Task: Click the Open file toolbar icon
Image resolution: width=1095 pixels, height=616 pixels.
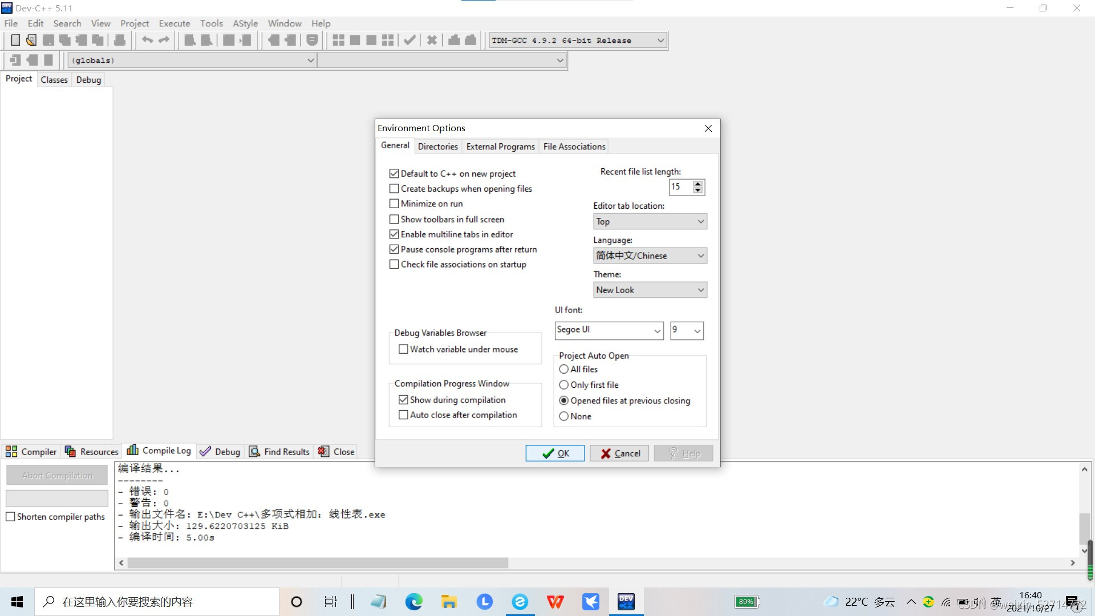Action: click(x=31, y=40)
